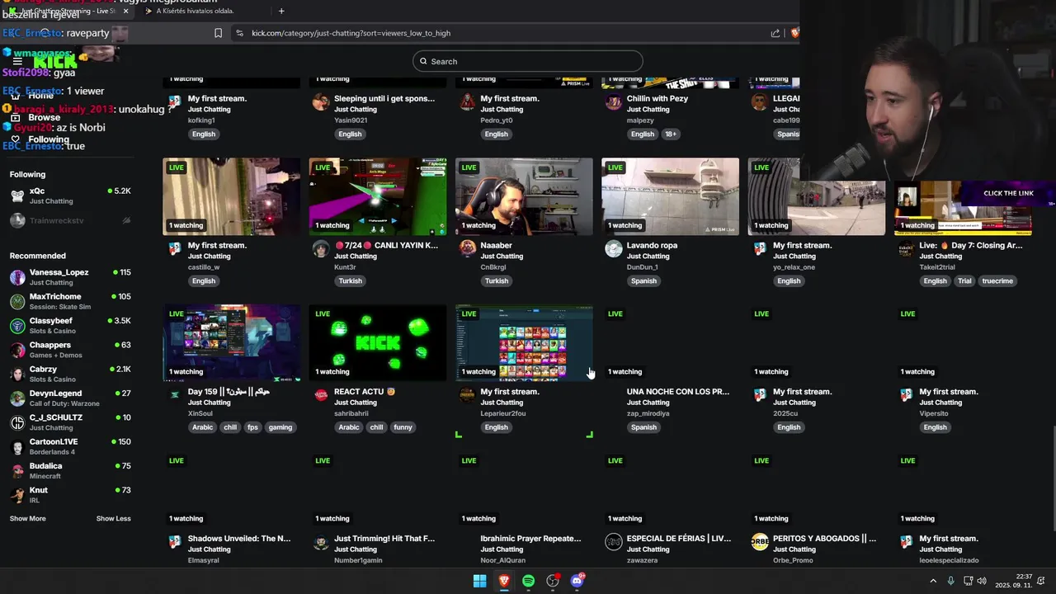Open Day 159 XinSoul stream thumbnail
Viewport: 1056px width, 594px height.
point(232,343)
